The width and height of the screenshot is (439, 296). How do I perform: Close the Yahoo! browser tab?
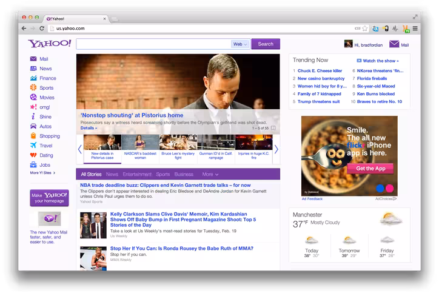[x=104, y=19]
